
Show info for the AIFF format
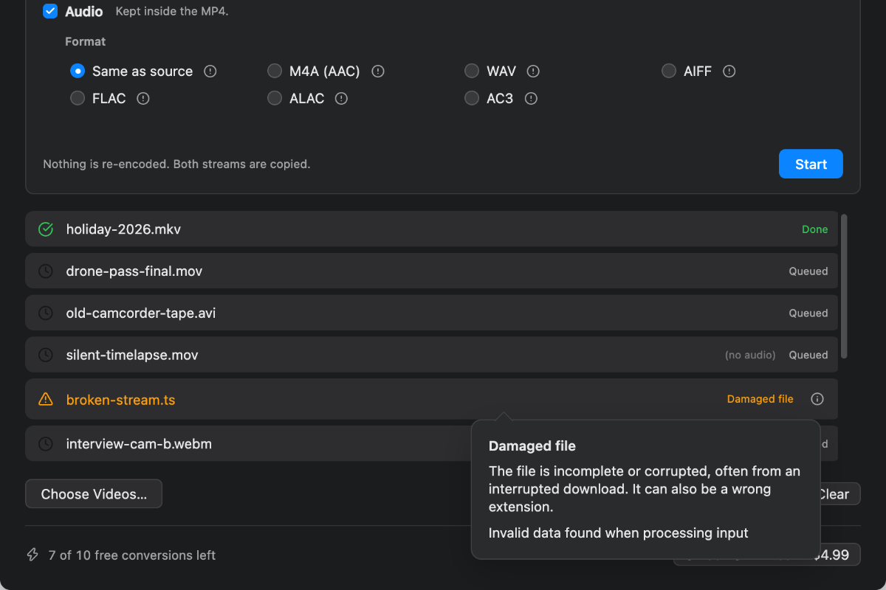click(729, 72)
